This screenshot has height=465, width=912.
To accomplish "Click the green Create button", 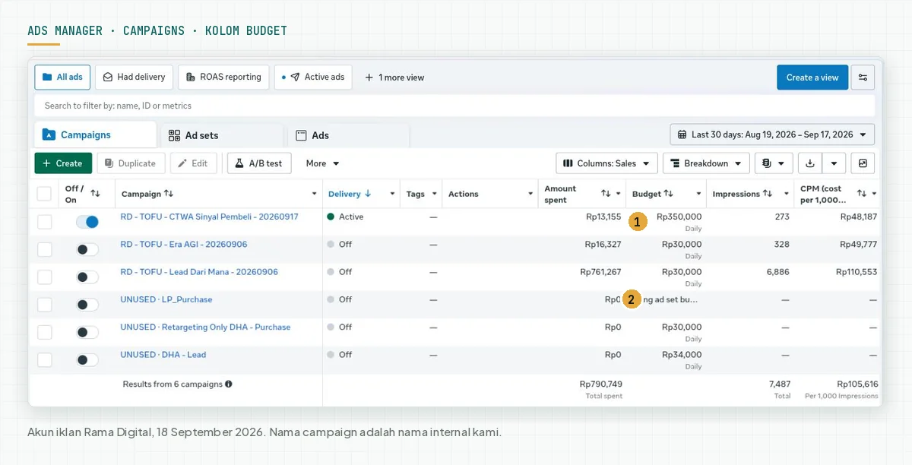I will [63, 163].
